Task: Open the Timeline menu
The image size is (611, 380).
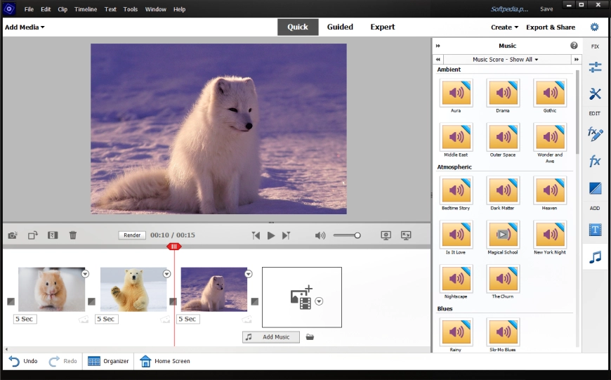Action: [86, 9]
